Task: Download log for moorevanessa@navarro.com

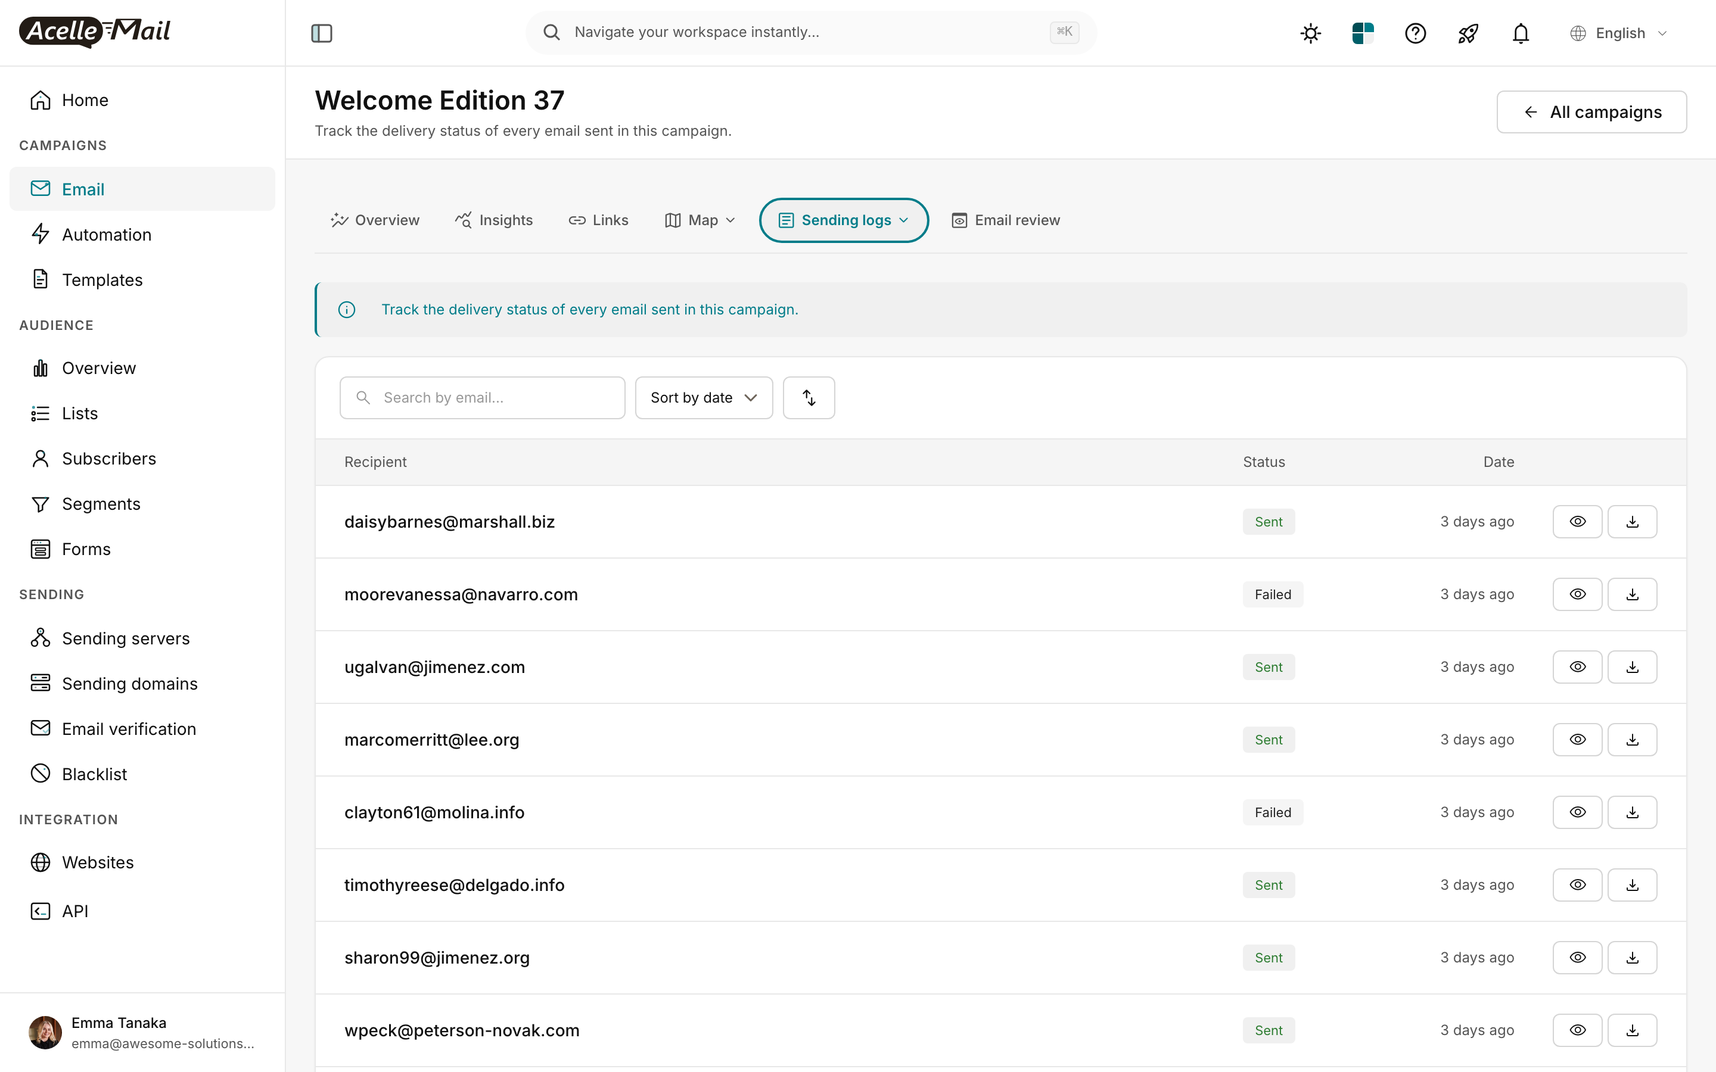Action: 1631,594
